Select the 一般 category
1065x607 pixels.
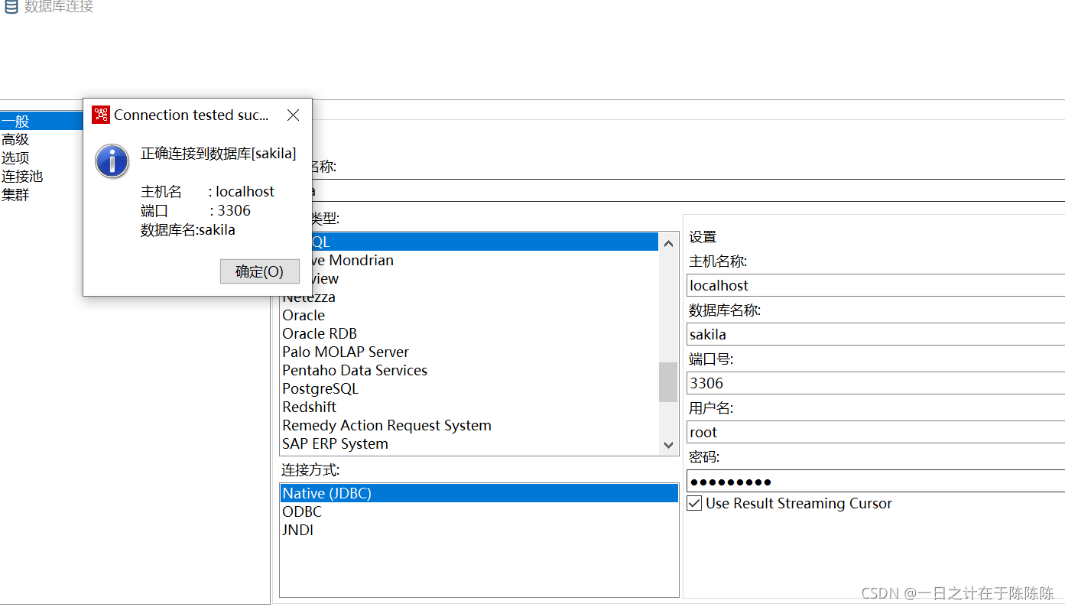[41, 121]
